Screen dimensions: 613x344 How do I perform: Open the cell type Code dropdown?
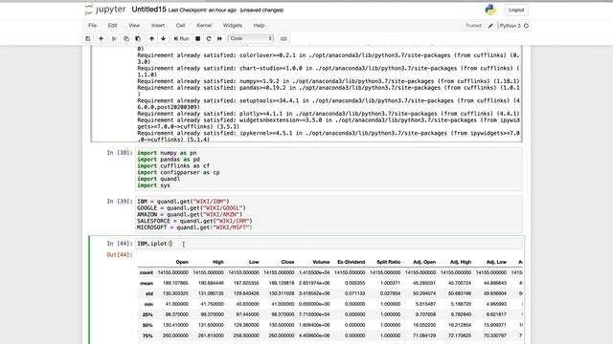[x=251, y=38]
